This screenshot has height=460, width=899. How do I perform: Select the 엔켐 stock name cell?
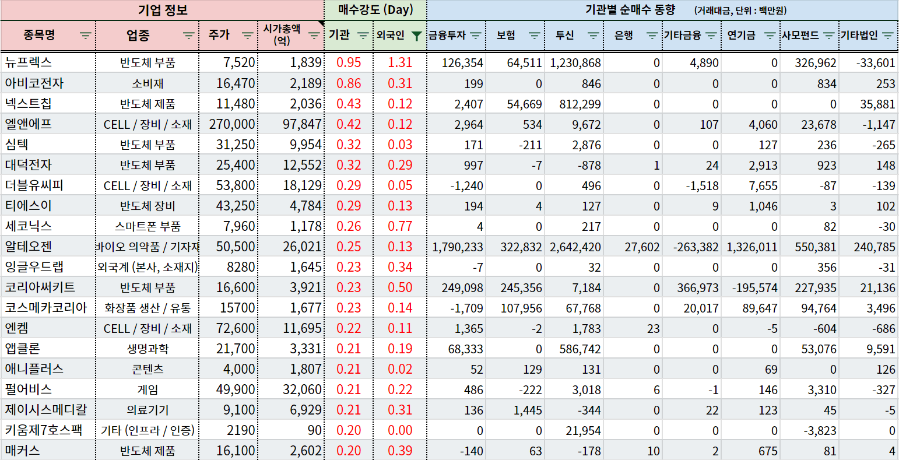click(x=48, y=328)
